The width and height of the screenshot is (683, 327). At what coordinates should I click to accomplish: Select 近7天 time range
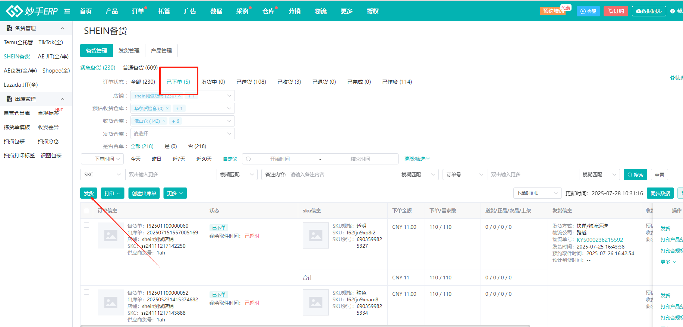179,159
